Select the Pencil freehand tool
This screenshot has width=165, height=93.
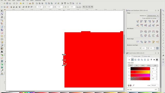(x=2, y=42)
